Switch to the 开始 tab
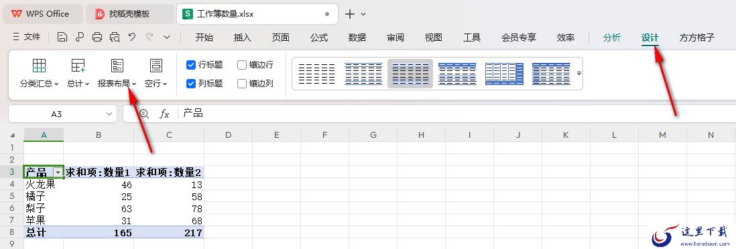736x249 pixels. click(204, 38)
